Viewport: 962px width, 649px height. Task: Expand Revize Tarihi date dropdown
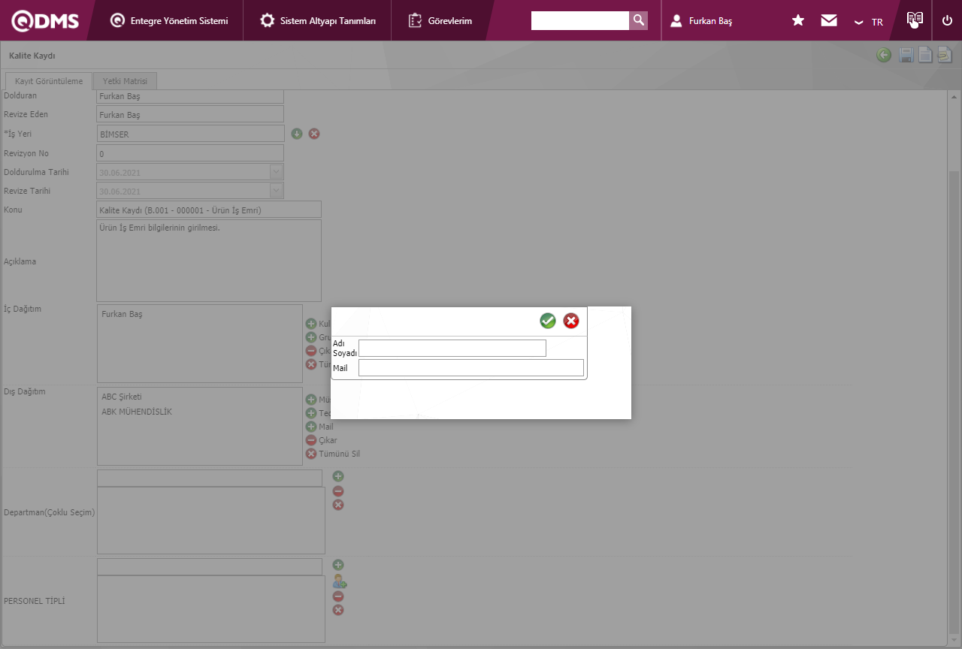pos(276,191)
